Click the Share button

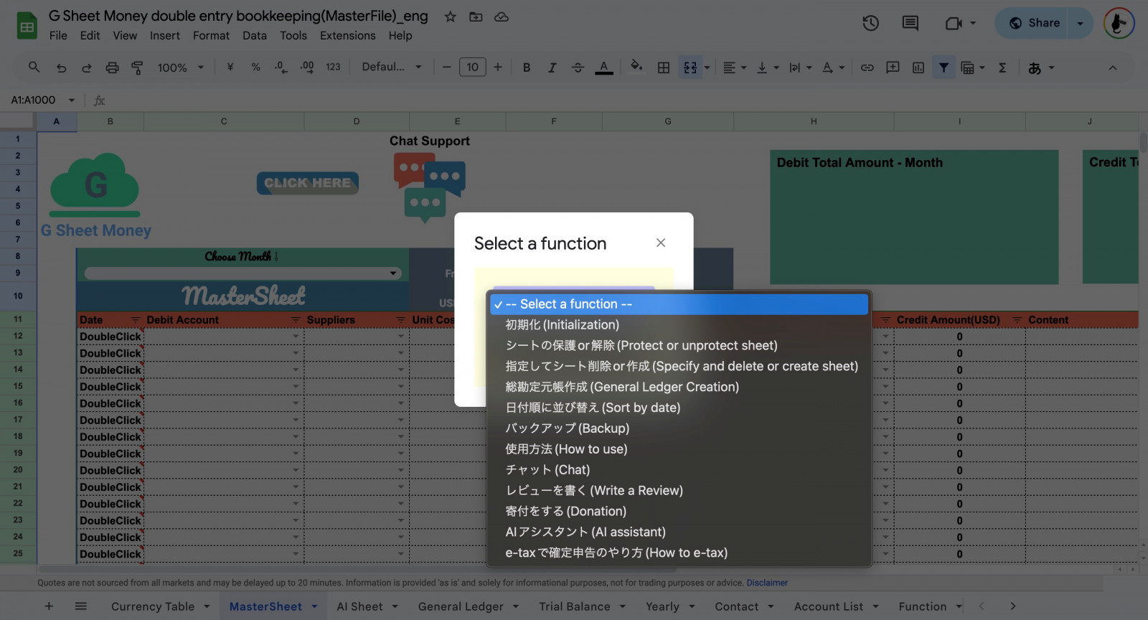[1034, 23]
